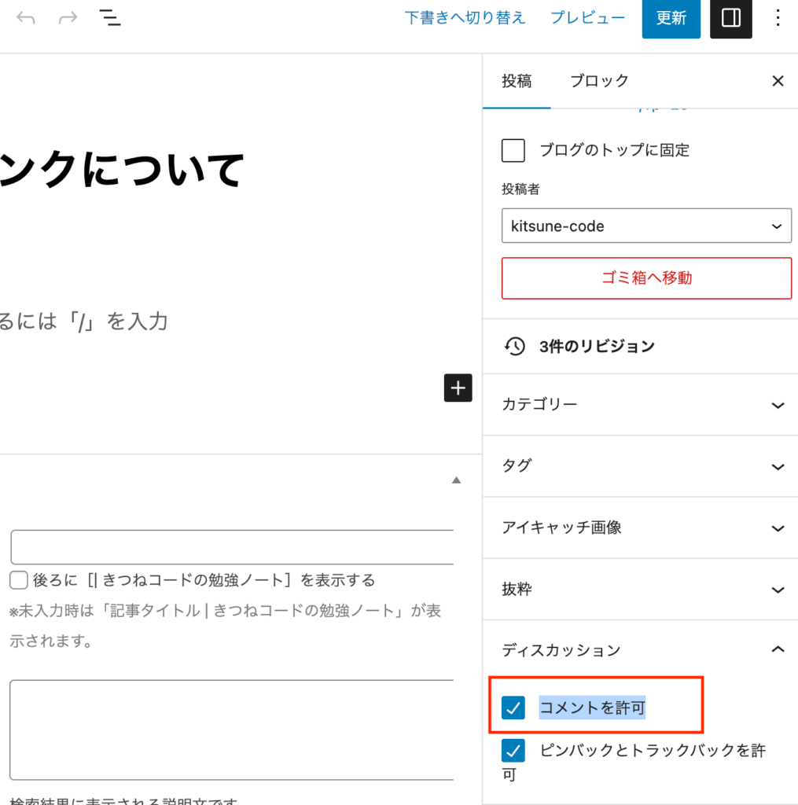Open the document overview list icon

tap(110, 18)
